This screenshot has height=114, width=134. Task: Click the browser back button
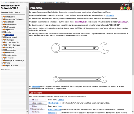pos(1,2)
